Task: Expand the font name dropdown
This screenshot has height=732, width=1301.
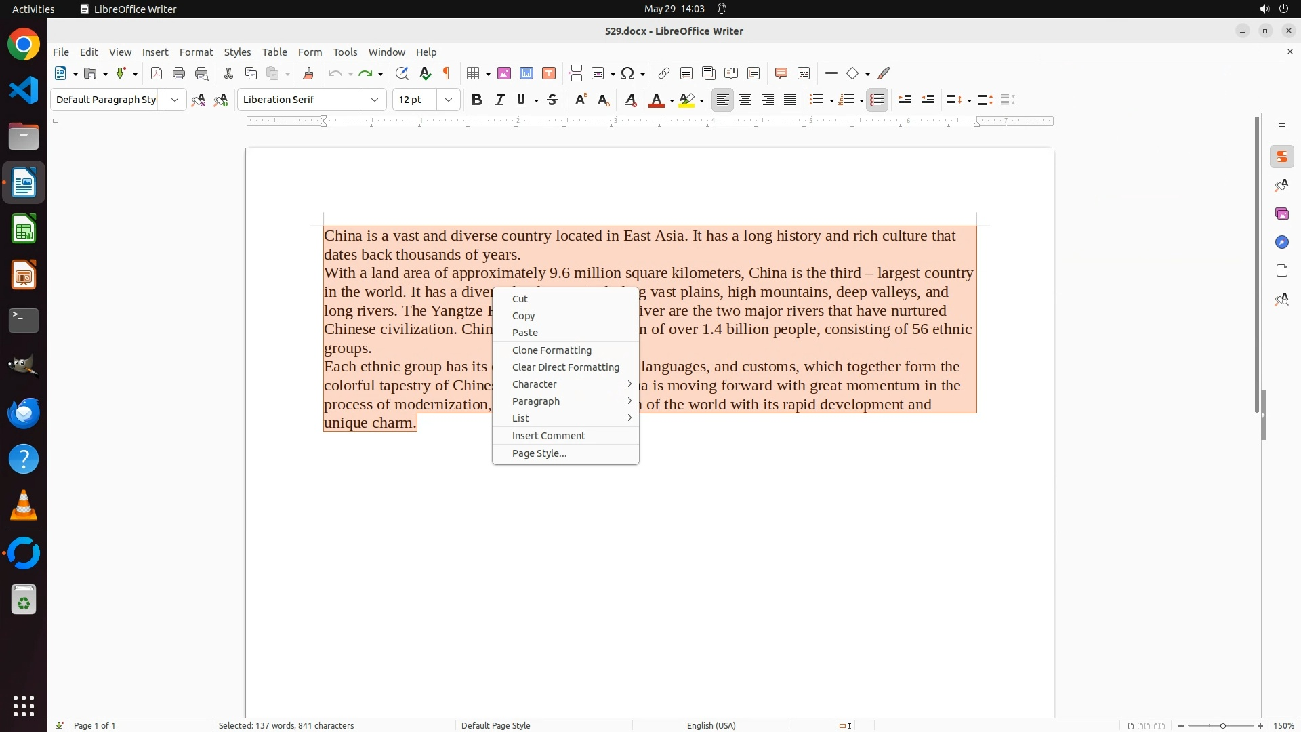Action: coord(375,100)
